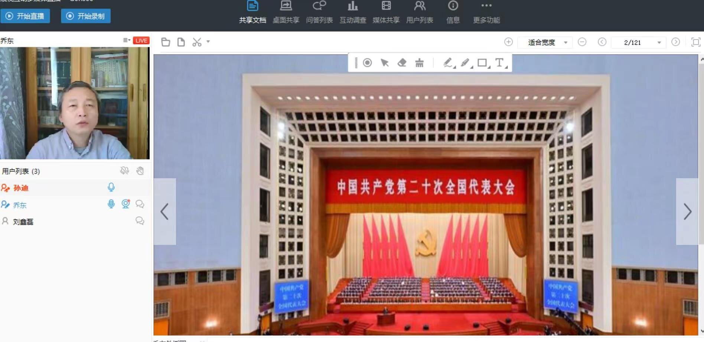
Task: Open document folder icon
Action: (x=166, y=42)
